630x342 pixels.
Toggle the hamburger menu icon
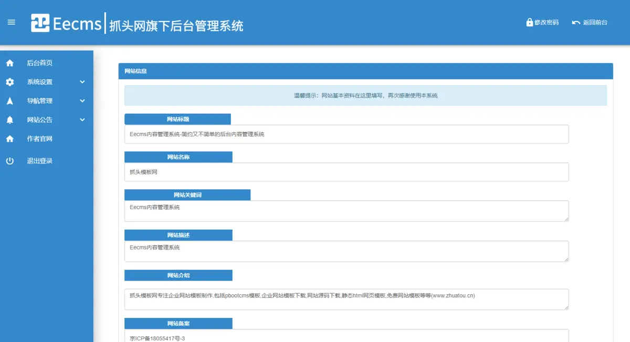[x=12, y=22]
